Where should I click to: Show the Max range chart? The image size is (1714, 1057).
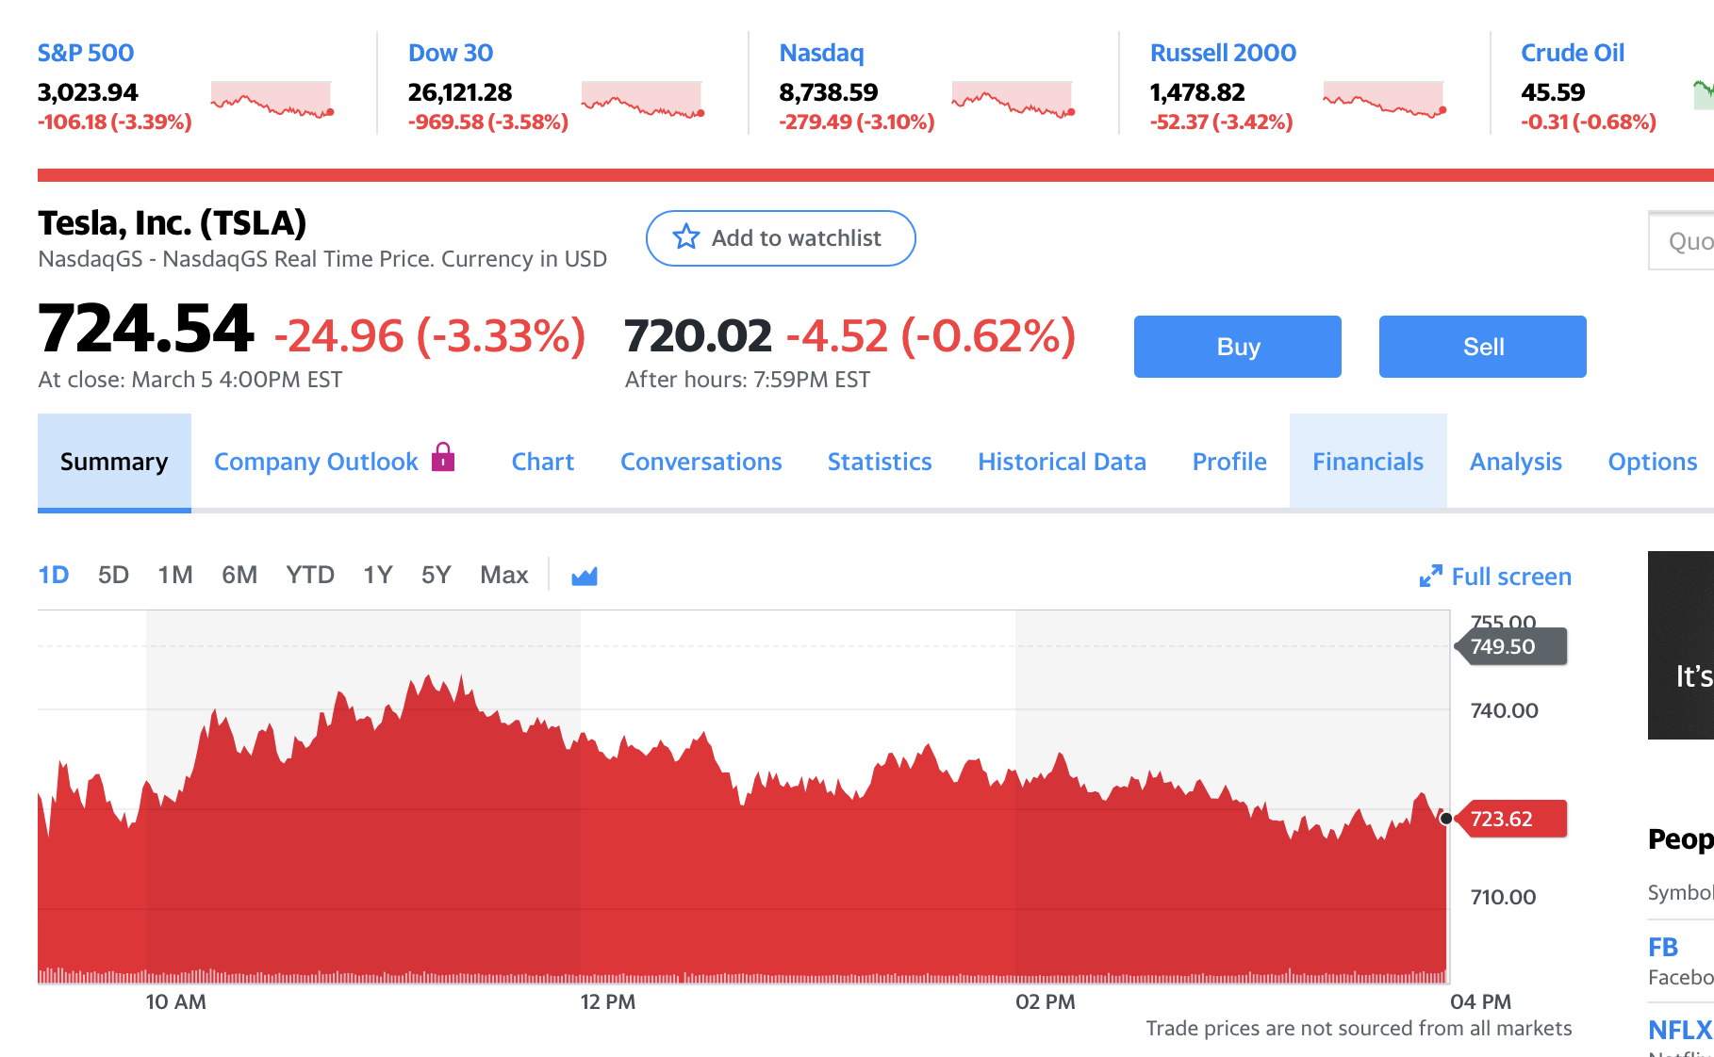click(503, 575)
